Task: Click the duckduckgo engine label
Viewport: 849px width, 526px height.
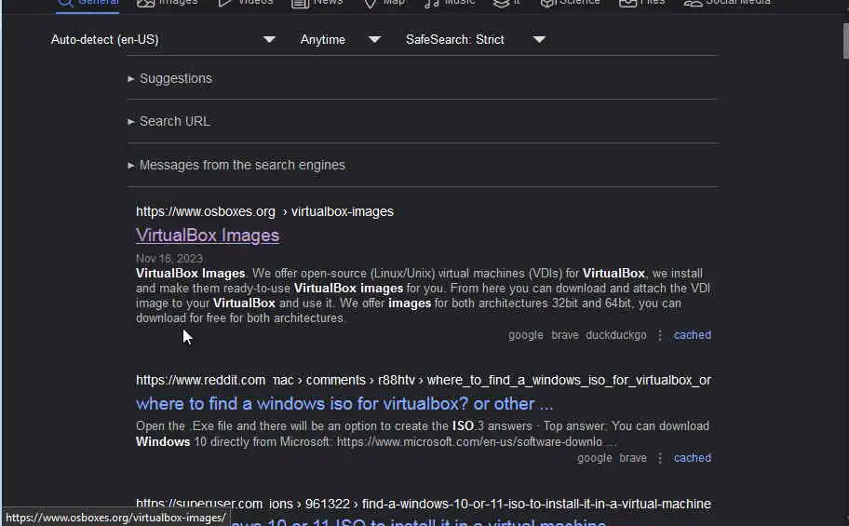Action: (616, 335)
